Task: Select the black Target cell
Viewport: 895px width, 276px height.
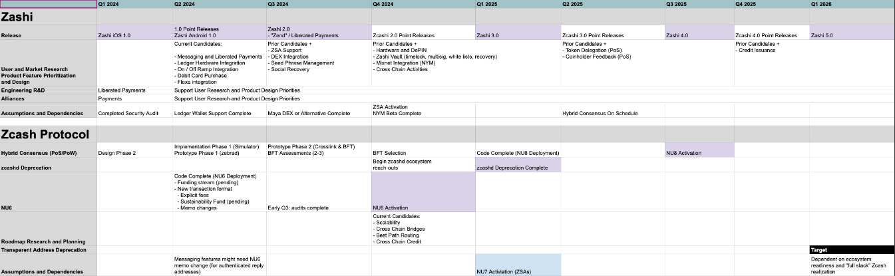Action: pos(852,249)
